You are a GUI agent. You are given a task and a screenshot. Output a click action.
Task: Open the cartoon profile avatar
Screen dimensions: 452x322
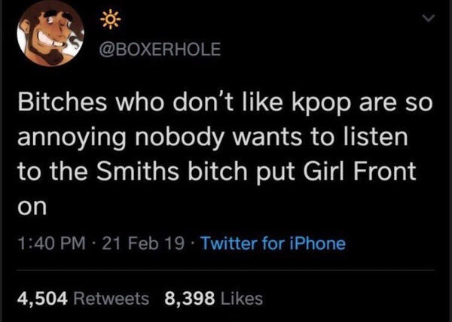(50, 33)
